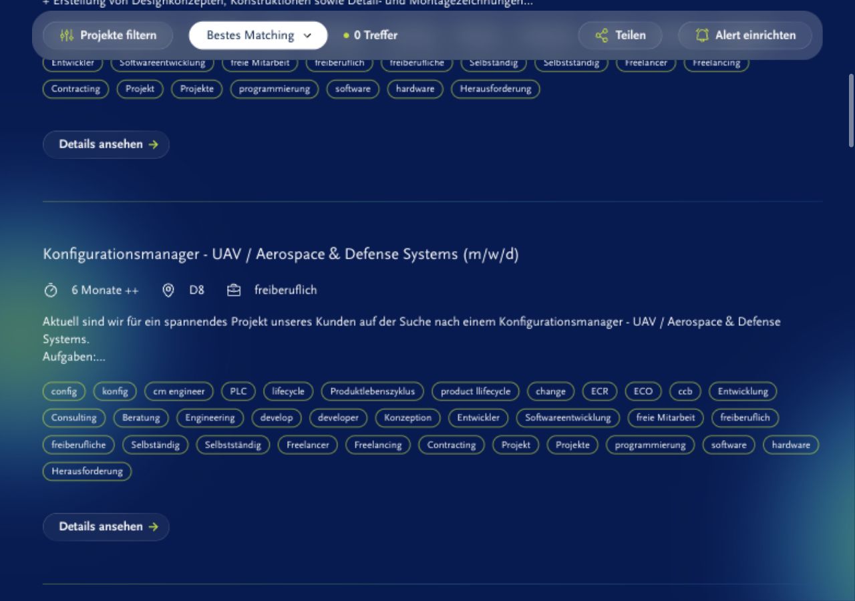
Task: Select Softwareentwicklung tag in Konfigurationsmanager listing
Action: coord(568,418)
